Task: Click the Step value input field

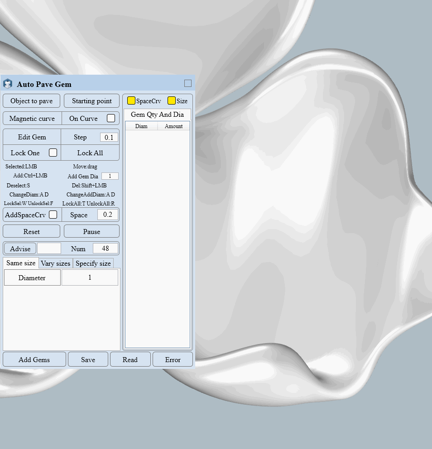Action: pos(109,137)
